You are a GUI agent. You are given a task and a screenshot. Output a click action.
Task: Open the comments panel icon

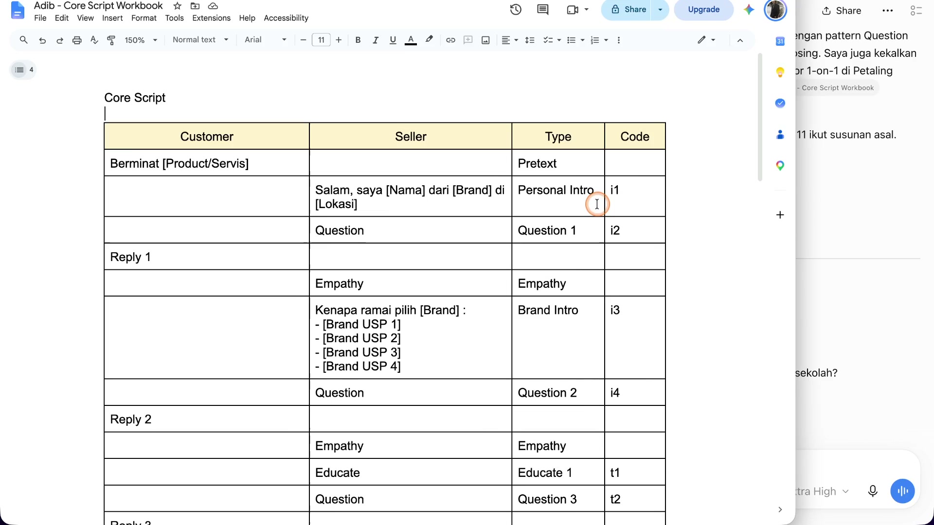(x=543, y=10)
